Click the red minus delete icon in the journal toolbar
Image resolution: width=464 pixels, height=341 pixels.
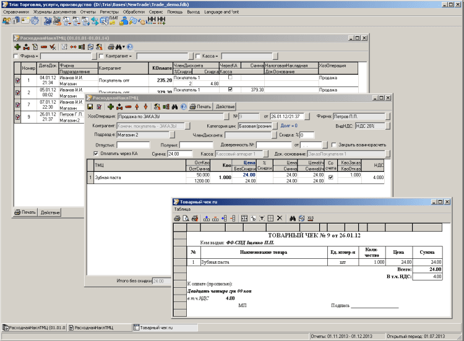coord(44,47)
